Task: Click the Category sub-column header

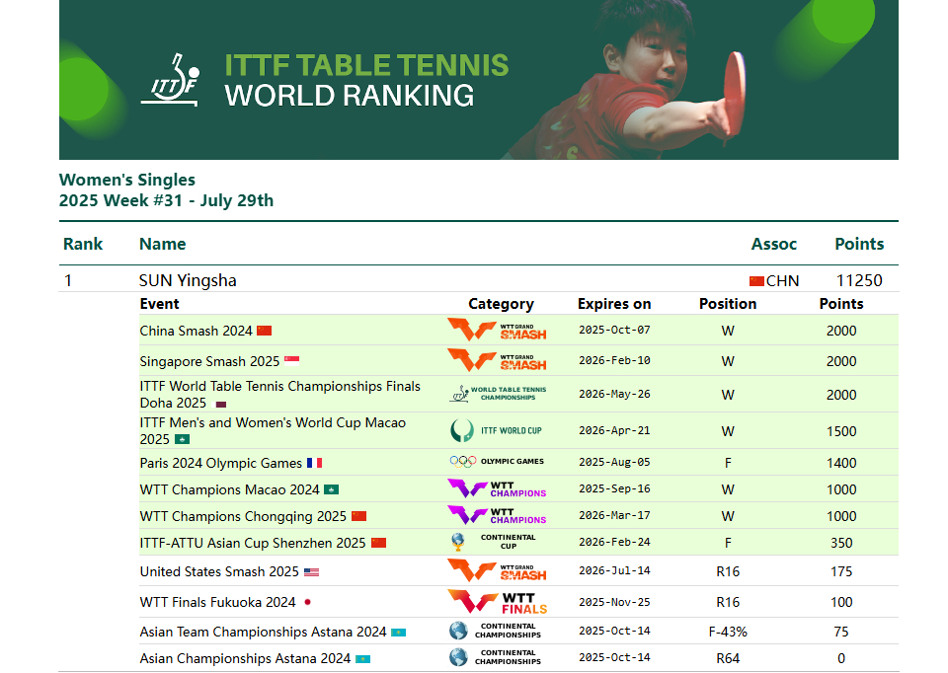Action: click(x=501, y=304)
